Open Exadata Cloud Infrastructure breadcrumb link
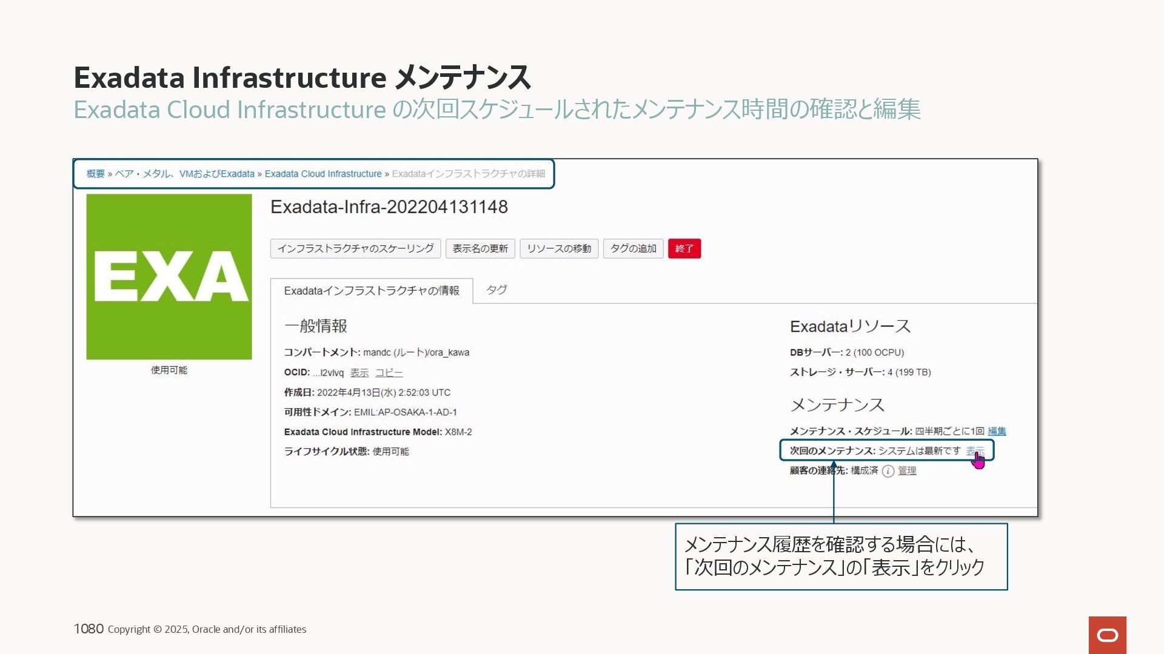 click(x=323, y=174)
